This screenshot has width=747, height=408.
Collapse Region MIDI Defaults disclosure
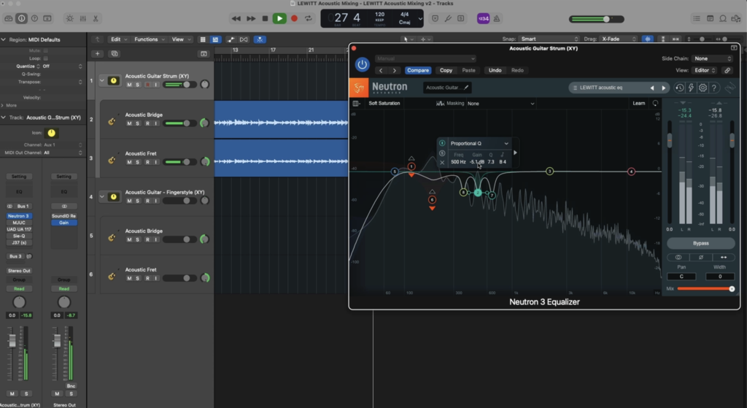[4, 39]
